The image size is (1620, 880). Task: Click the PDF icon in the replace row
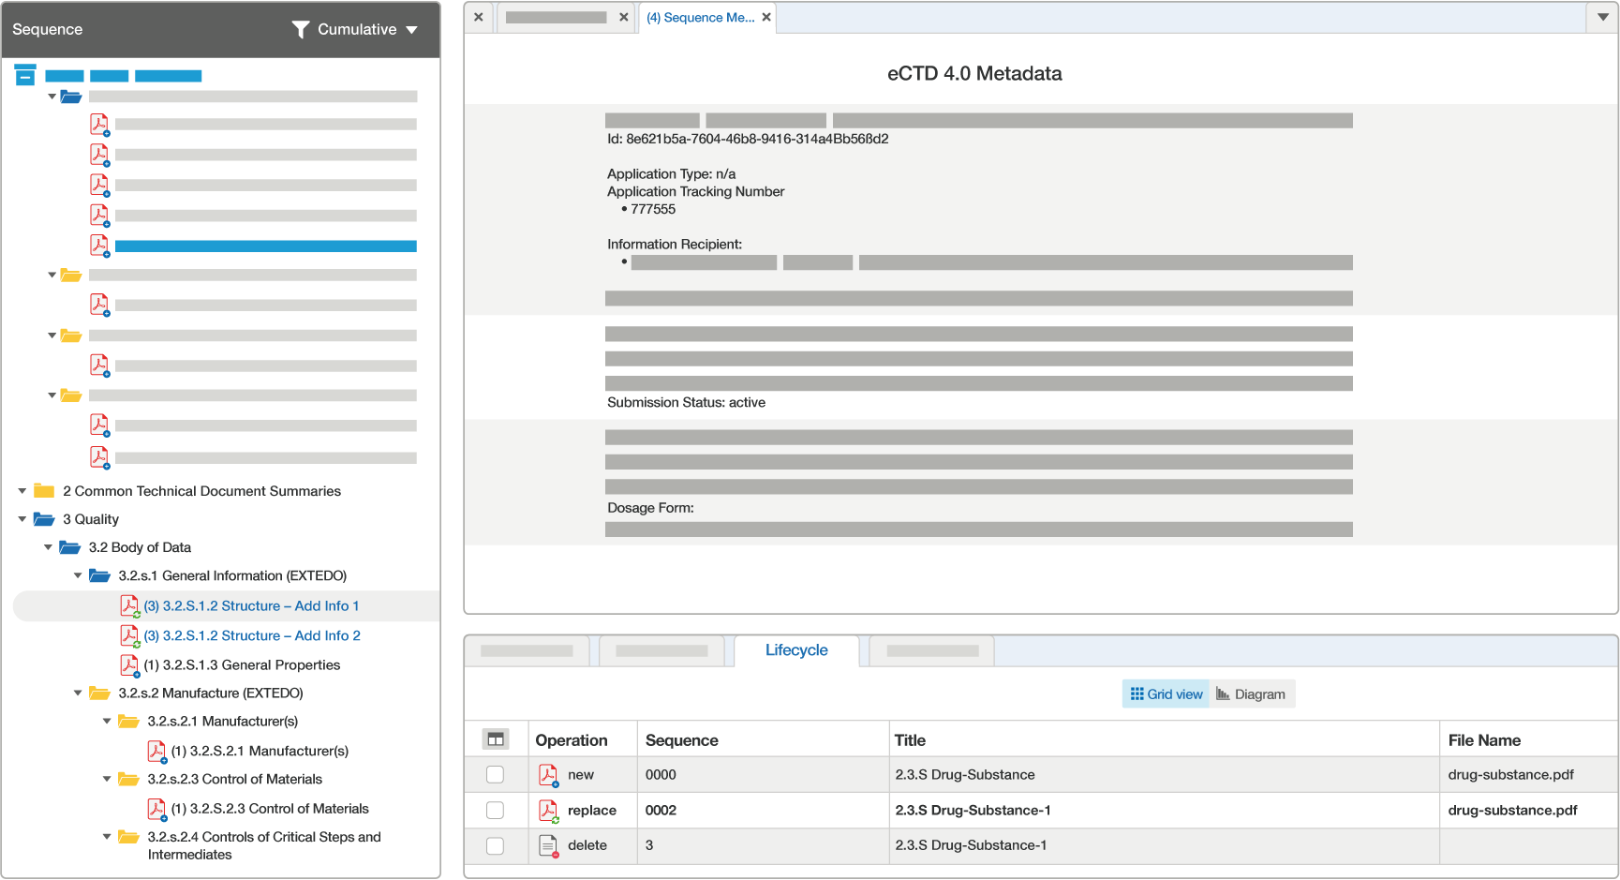click(548, 811)
